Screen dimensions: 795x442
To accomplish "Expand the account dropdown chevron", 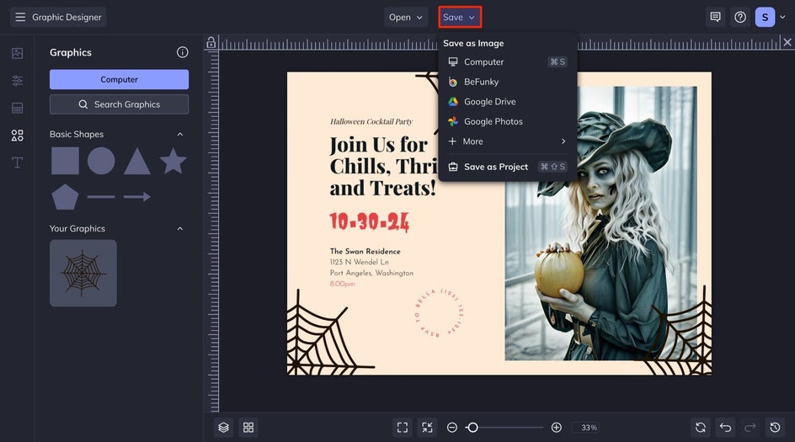I will point(783,17).
